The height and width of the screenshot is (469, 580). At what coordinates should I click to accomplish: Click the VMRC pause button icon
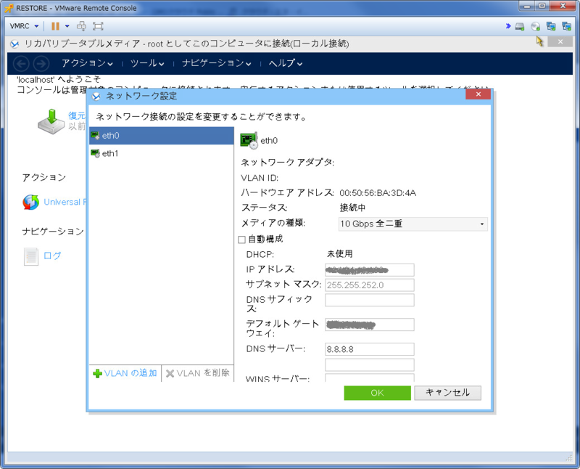point(55,26)
